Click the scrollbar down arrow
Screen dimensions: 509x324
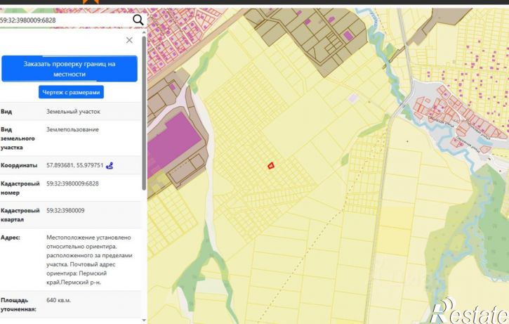tap(144, 320)
